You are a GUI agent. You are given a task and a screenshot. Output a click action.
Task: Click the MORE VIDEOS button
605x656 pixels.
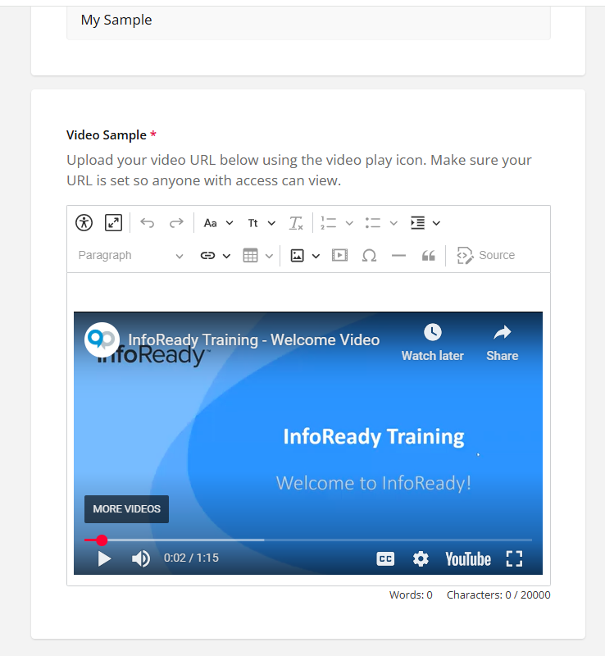pos(127,509)
